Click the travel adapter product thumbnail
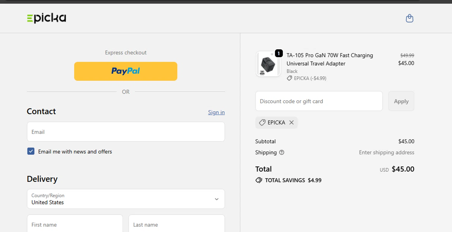 tap(268, 64)
